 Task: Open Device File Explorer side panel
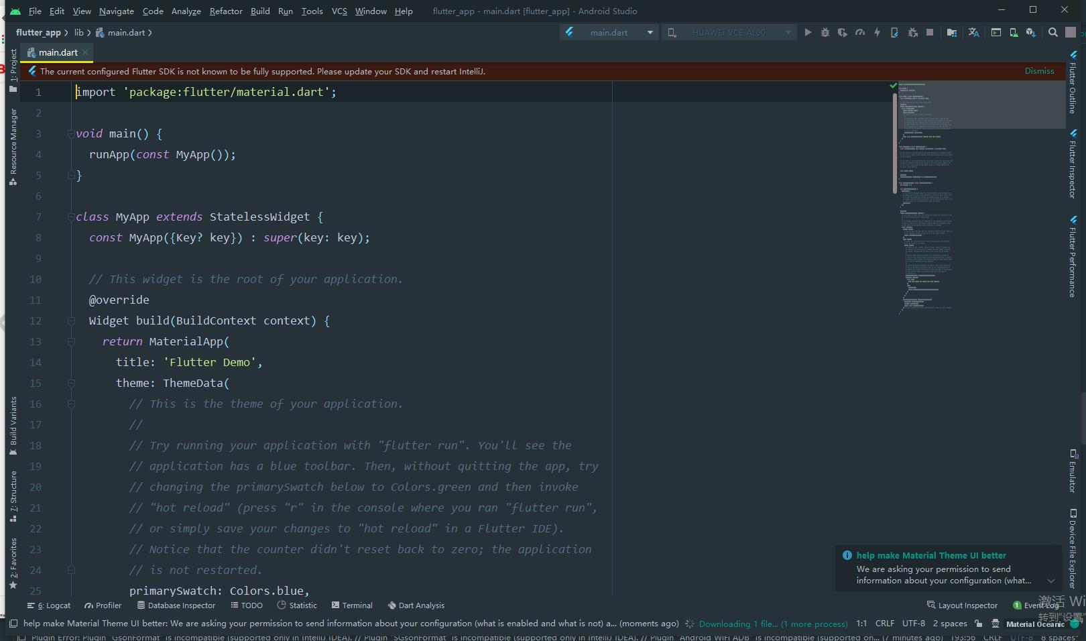pos(1073,548)
